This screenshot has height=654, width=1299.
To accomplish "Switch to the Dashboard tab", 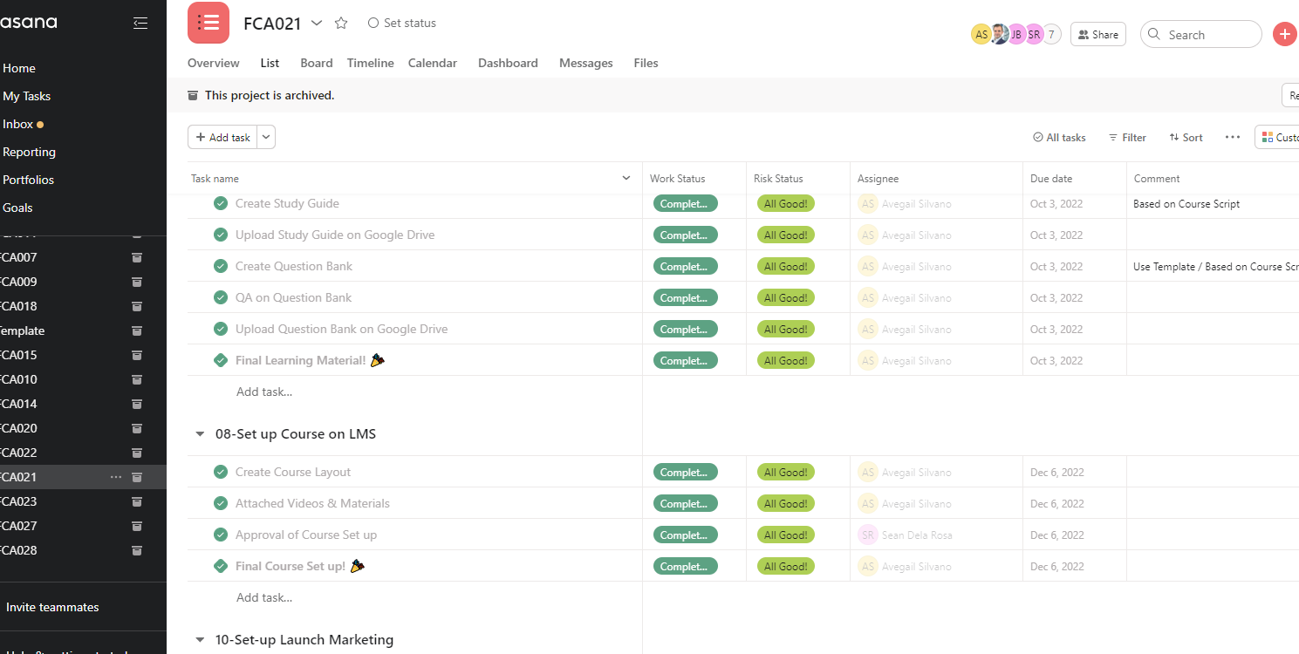I will (508, 63).
